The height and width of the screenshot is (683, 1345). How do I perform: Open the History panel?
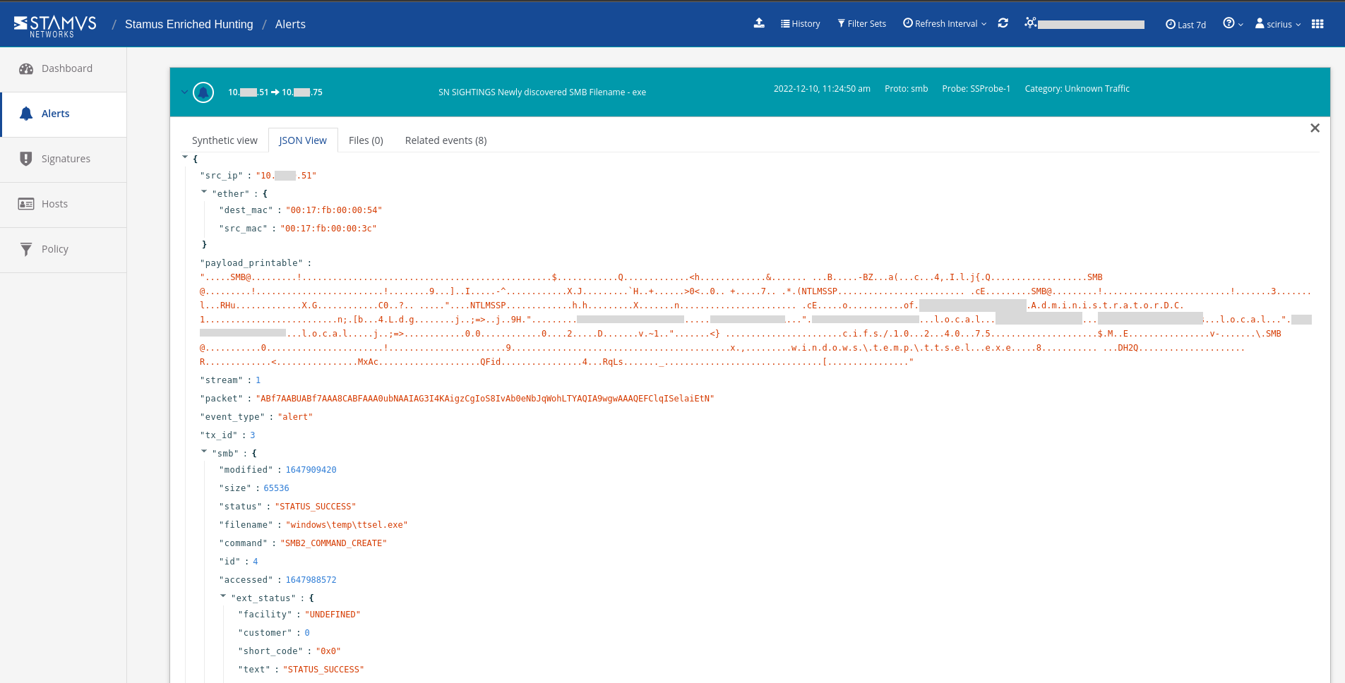pos(801,23)
